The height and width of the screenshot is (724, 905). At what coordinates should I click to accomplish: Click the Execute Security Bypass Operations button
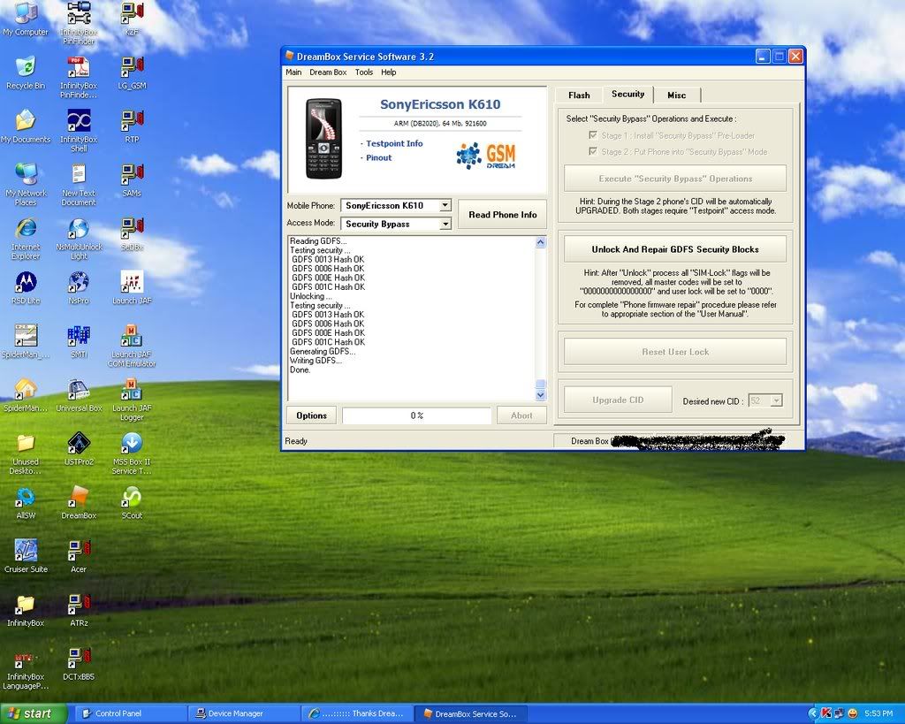pos(675,179)
